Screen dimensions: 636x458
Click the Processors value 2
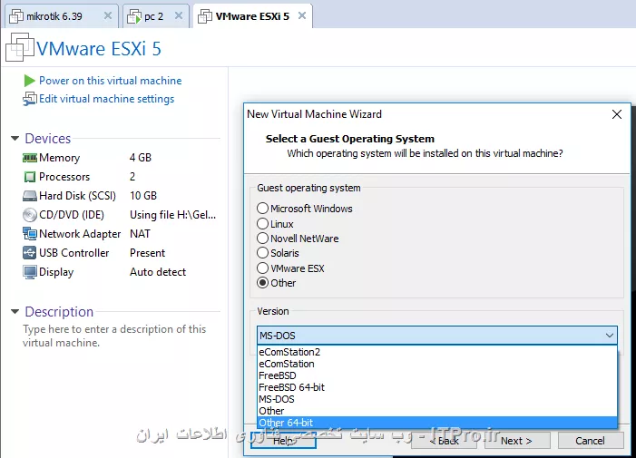132,177
